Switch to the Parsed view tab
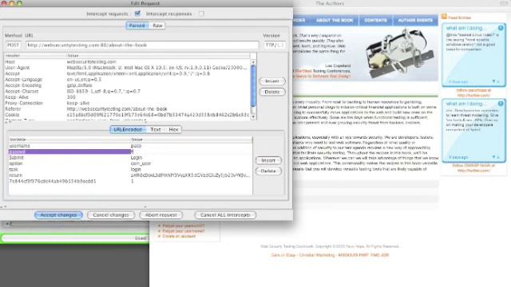This screenshot has height=287, width=511. [x=137, y=26]
